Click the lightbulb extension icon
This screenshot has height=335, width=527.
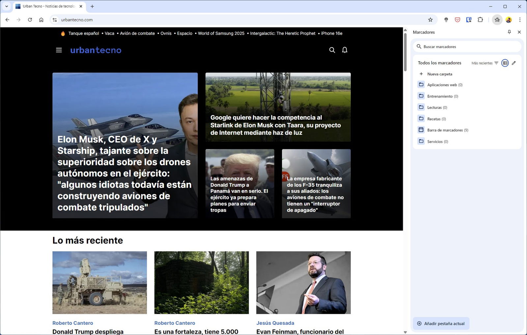[x=446, y=20]
